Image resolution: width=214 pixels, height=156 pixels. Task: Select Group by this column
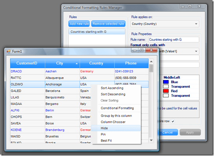pos(116,116)
